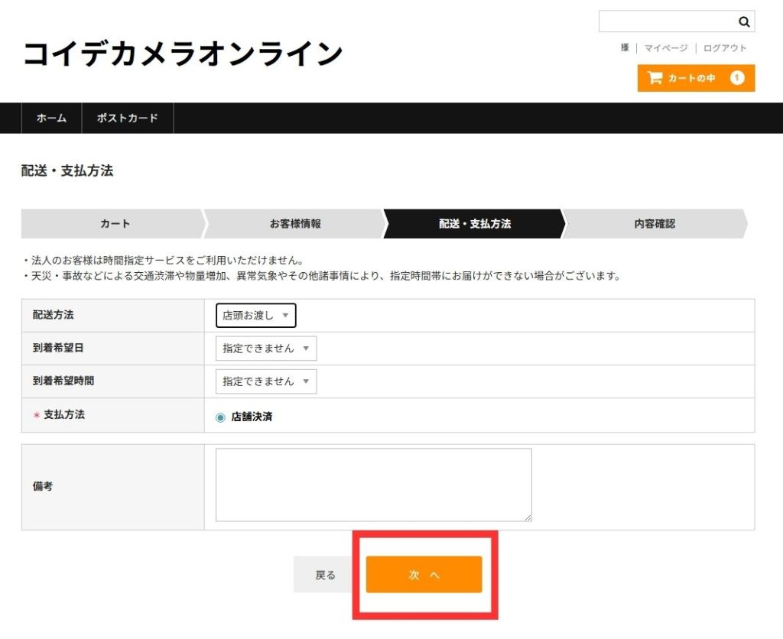Log out via the ログアウト link
Viewport: 783px width, 639px height.
pos(725,48)
